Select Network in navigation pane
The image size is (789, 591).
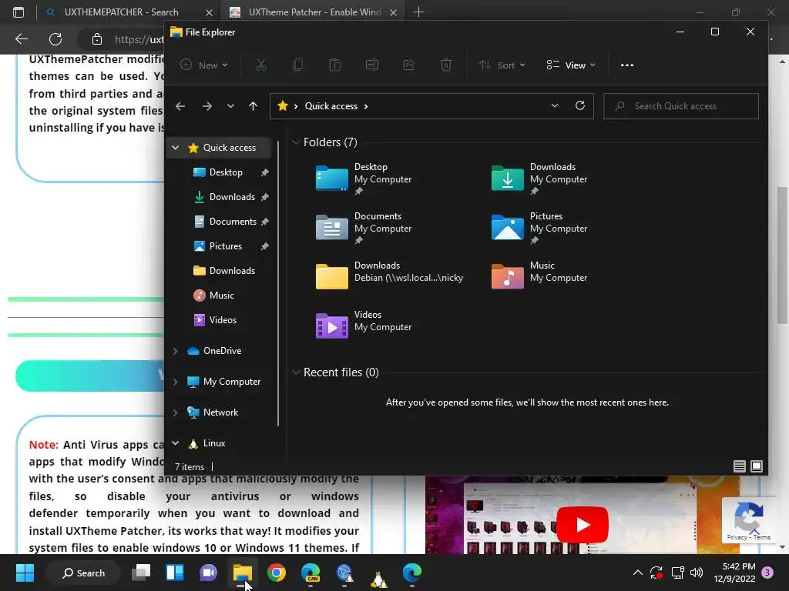tap(220, 412)
